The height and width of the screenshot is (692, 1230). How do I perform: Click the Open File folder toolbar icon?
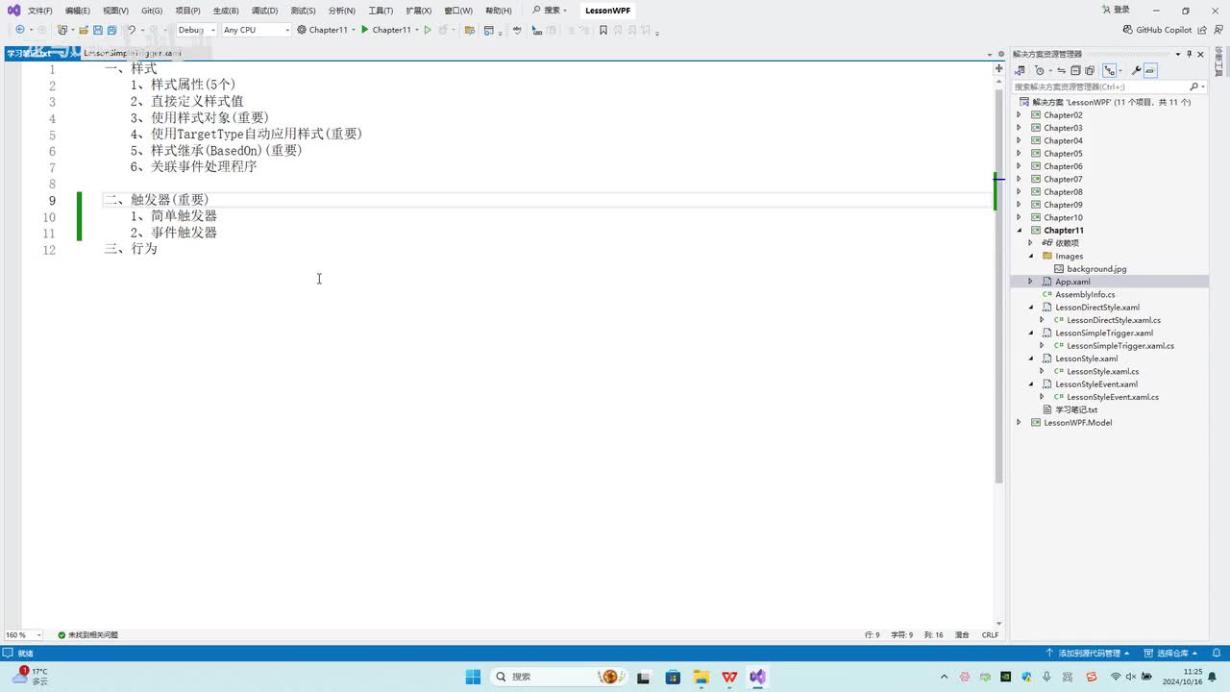(84, 30)
